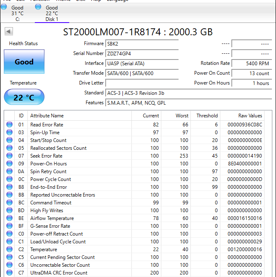Select the Disk 1 status orb
This screenshot has width=276, height=277.
[x=38, y=7]
